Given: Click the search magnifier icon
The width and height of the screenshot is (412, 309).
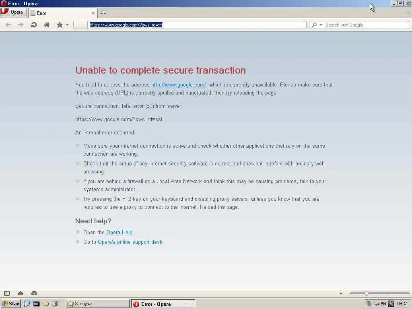Looking at the screenshot, I should pos(314,25).
